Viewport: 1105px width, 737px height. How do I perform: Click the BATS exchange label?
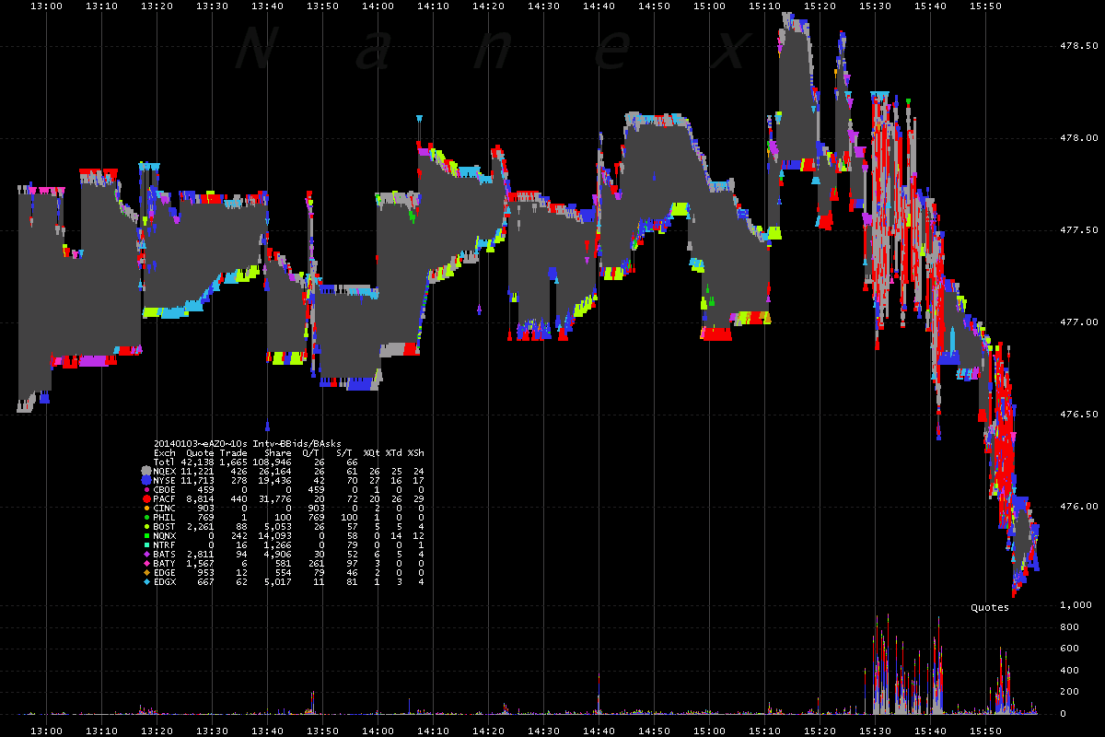coord(164,554)
